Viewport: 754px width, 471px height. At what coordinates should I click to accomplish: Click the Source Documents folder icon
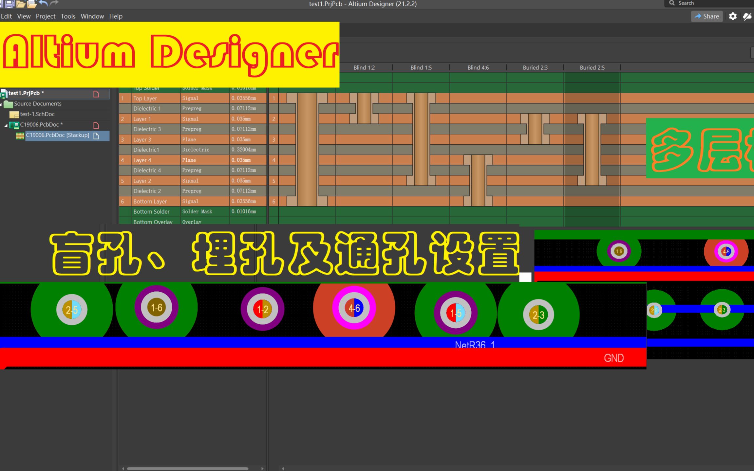click(9, 104)
